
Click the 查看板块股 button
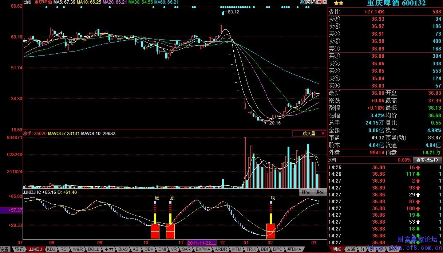click(427, 160)
